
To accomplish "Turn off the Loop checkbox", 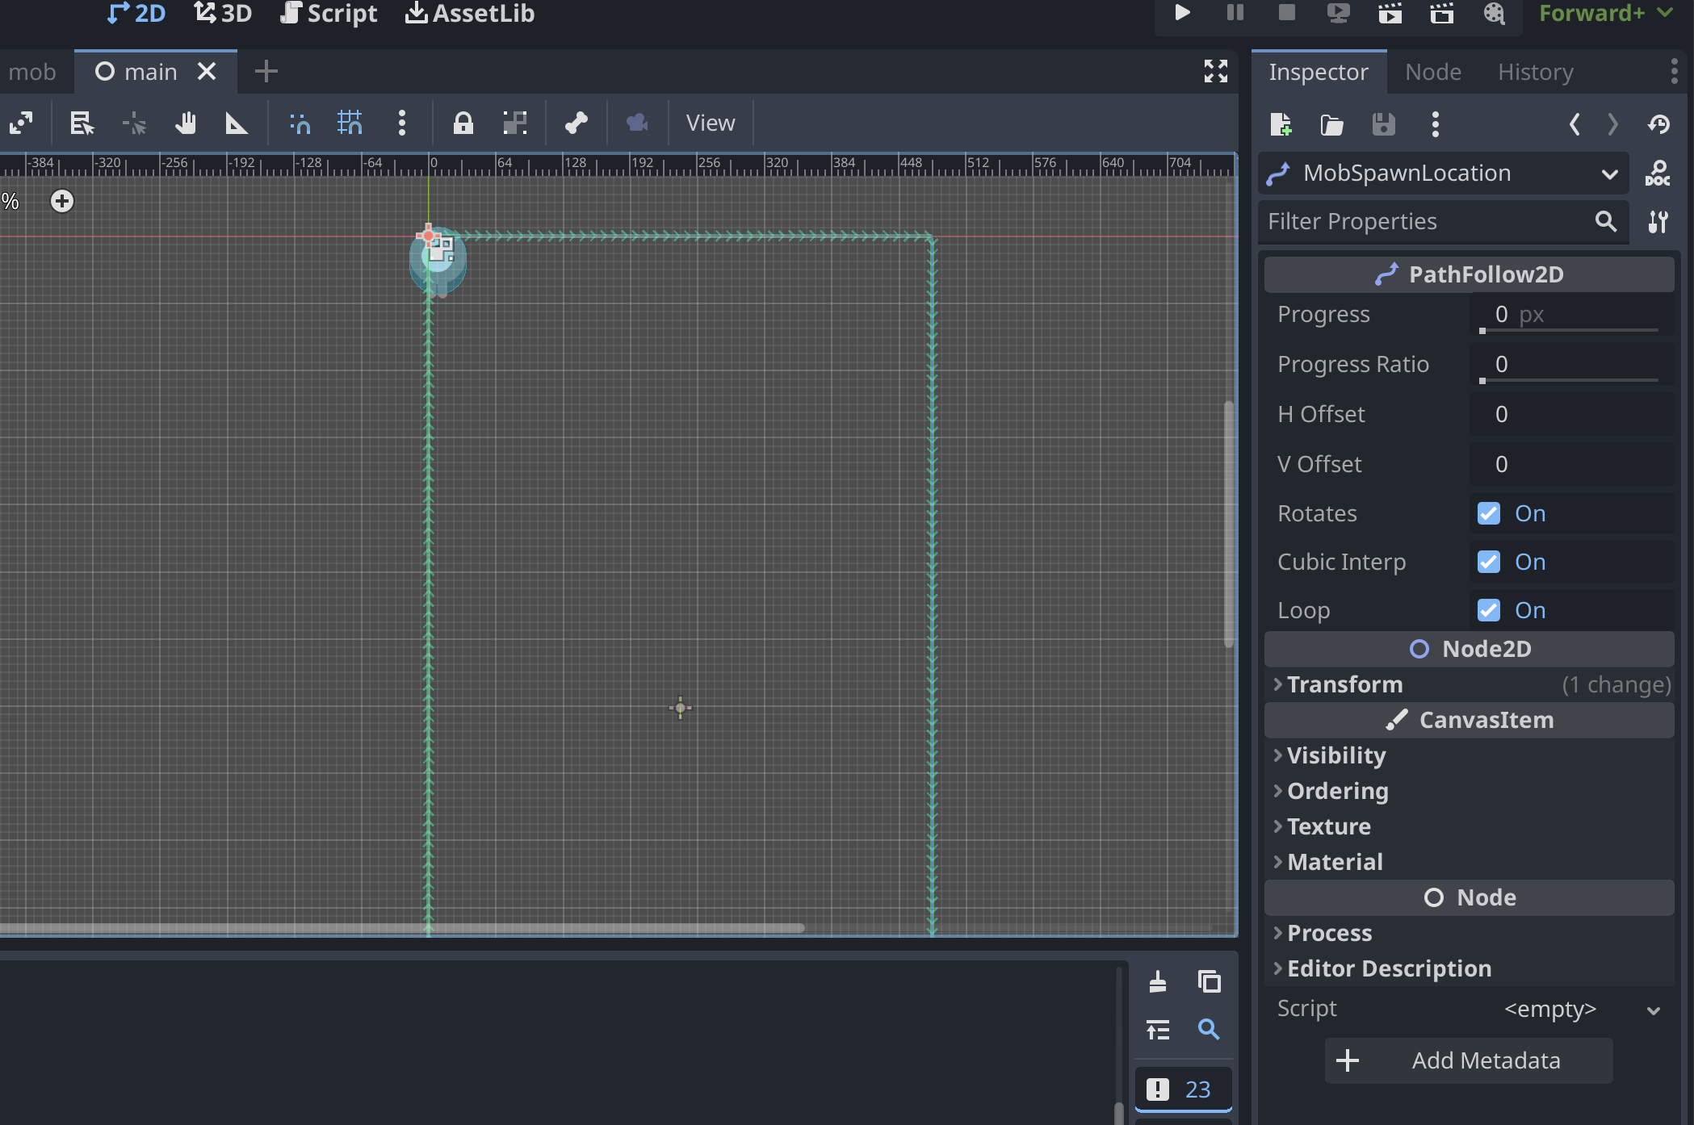I will pyautogui.click(x=1488, y=611).
